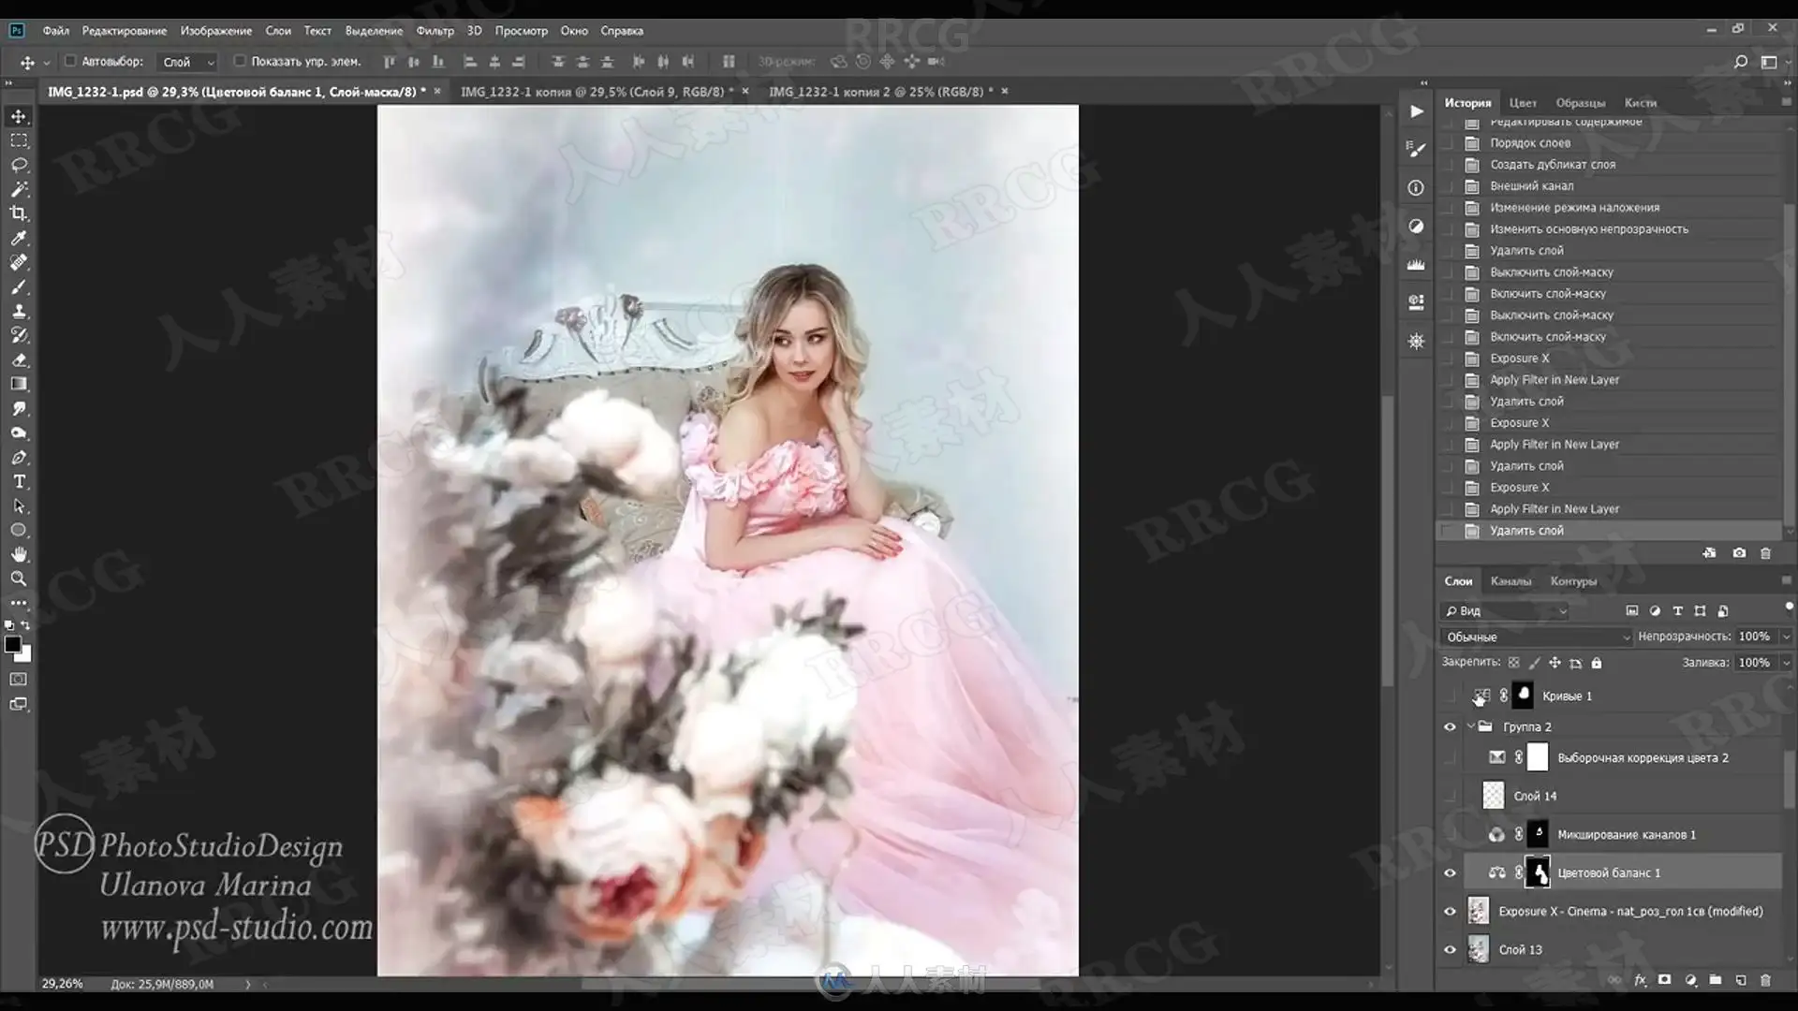Open the blend mode Обычные dropdown
Image resolution: width=1798 pixels, height=1011 pixels.
click(1536, 637)
